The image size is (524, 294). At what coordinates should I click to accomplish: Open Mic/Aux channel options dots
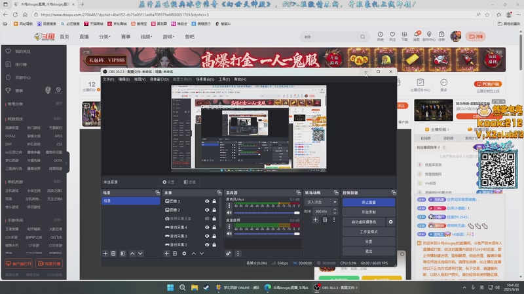coord(229,206)
